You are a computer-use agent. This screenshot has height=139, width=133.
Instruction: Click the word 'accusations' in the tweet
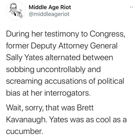[65, 81]
